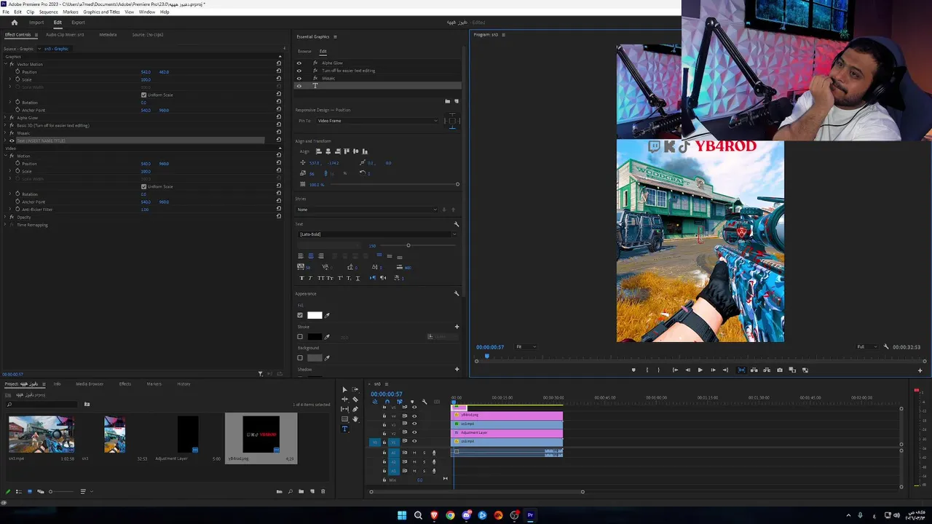
Task: Select the Ripple Edit tool
Action: coord(344,399)
